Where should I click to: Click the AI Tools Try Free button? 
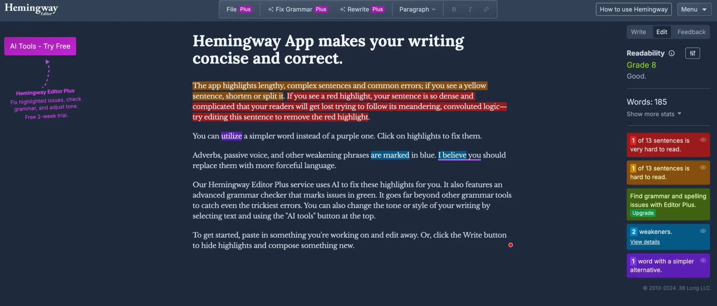pos(40,46)
